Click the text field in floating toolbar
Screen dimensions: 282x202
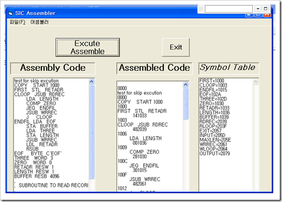tap(229, 9)
